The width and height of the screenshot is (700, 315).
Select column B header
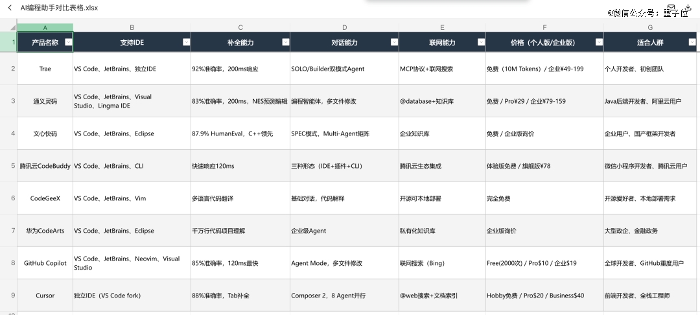coord(132,27)
